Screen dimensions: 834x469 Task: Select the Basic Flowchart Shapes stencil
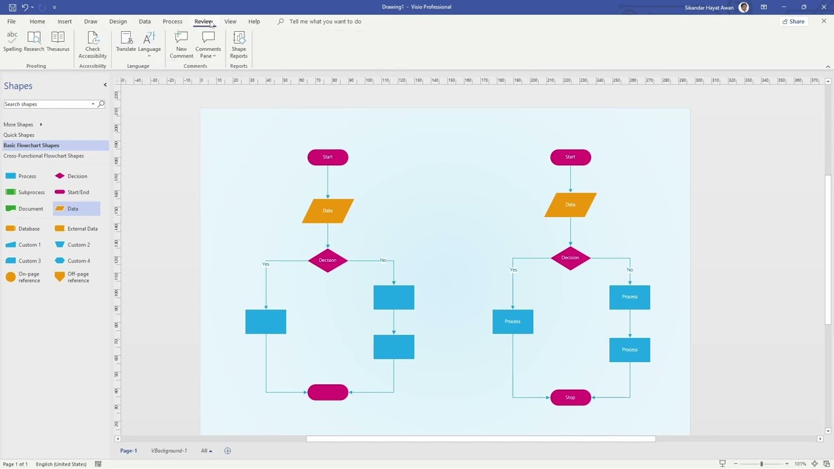coord(55,145)
